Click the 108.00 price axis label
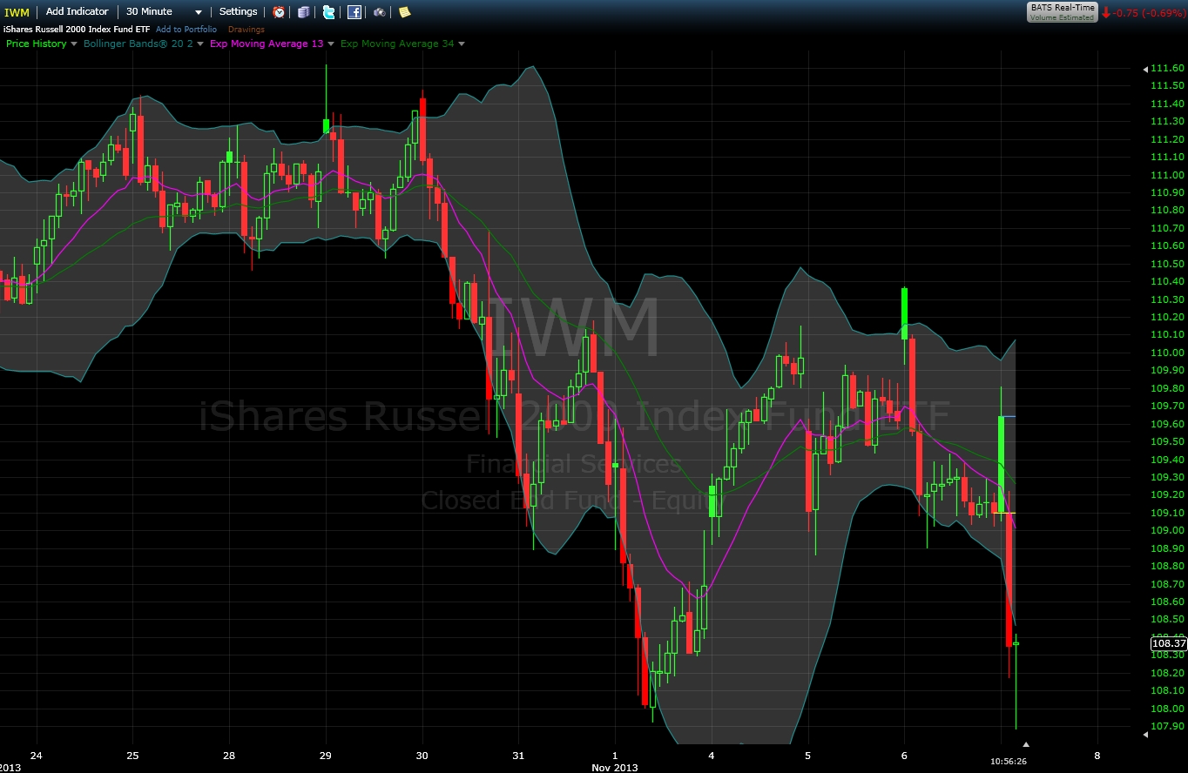Screen dimensions: 1188x773 [1167, 709]
